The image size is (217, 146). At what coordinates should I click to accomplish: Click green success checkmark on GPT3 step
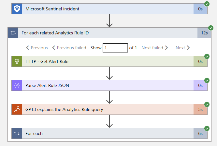pyautogui.click(x=207, y=104)
